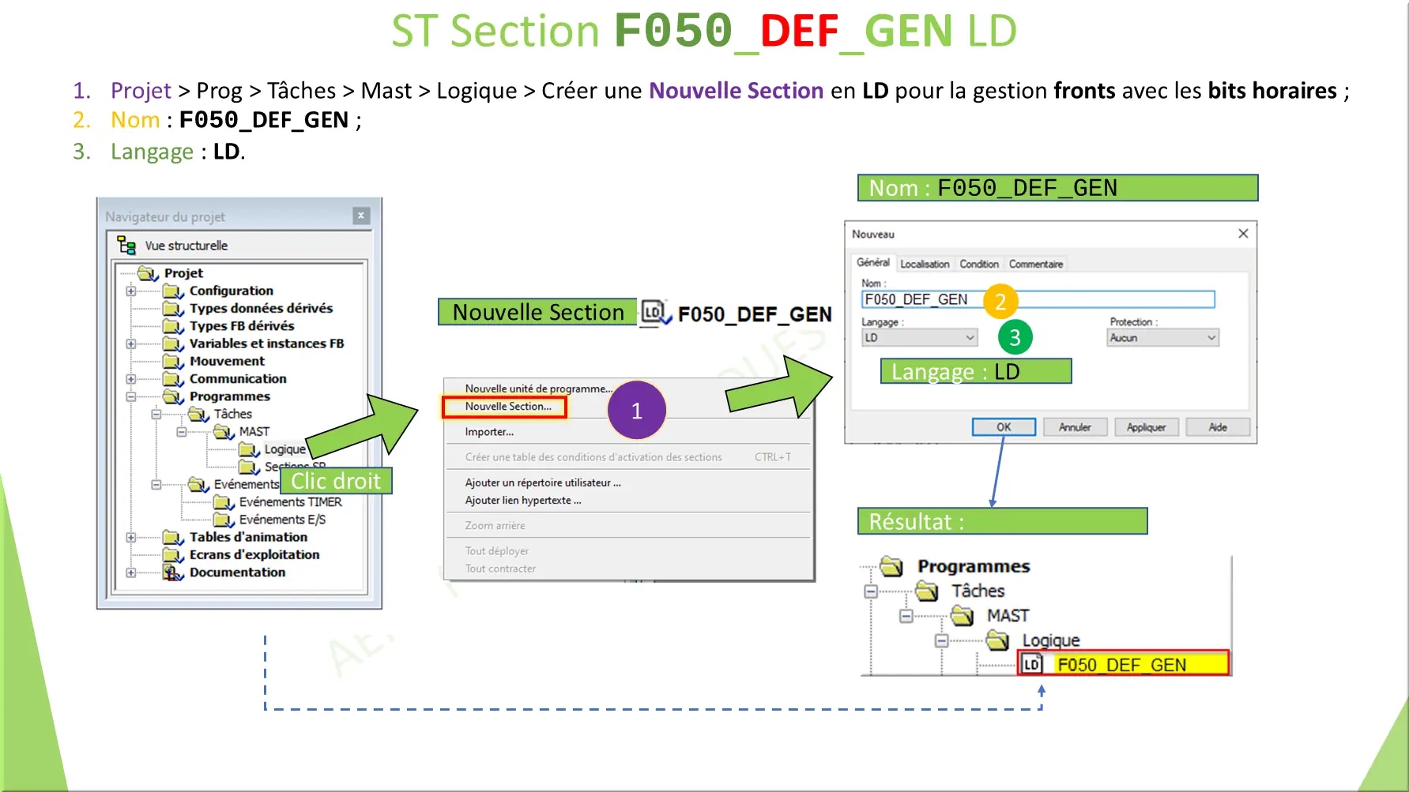Click the Programmes folder icon
The width and height of the screenshot is (1409, 792).
(173, 396)
